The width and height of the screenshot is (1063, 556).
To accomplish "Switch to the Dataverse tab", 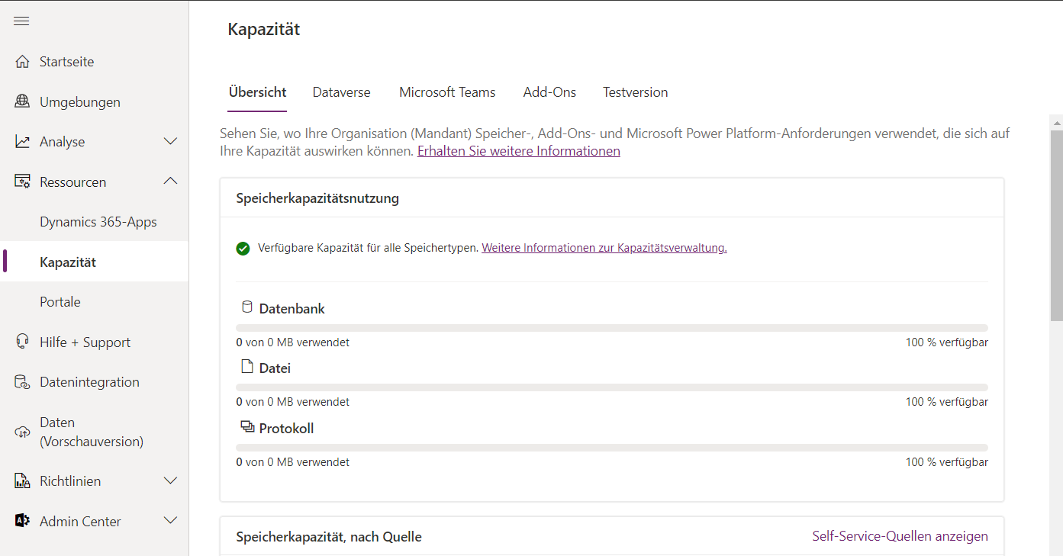I will pos(341,92).
